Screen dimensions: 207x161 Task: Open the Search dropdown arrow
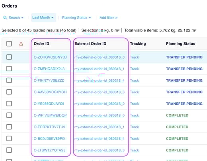22,18
